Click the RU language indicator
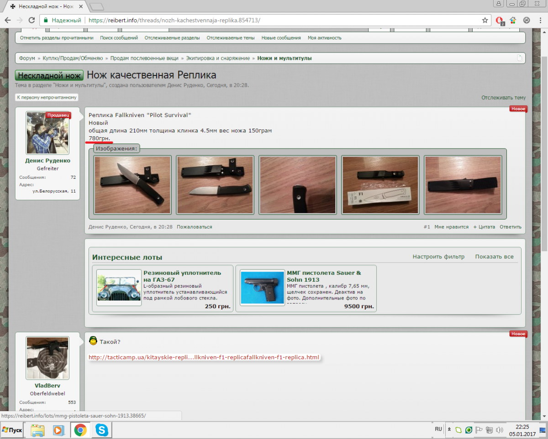 pyautogui.click(x=438, y=429)
